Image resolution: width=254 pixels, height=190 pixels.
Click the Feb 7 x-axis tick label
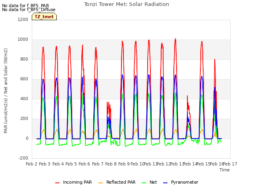click(98, 164)
